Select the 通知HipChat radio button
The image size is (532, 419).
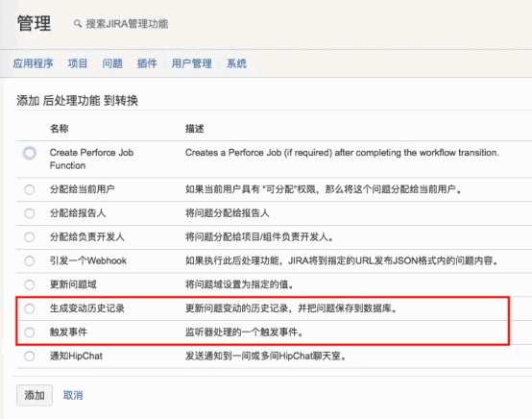point(30,357)
